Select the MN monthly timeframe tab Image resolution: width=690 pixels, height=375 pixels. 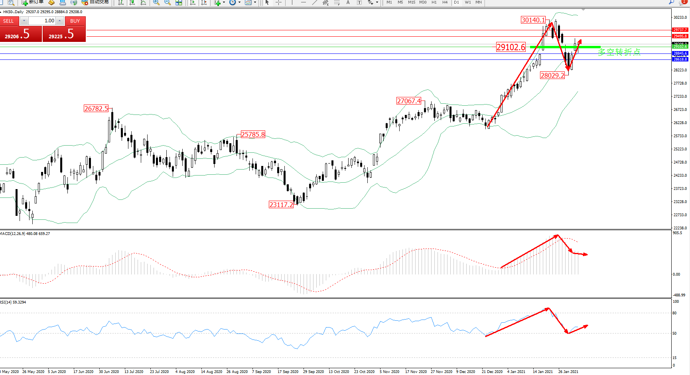coord(479,2)
